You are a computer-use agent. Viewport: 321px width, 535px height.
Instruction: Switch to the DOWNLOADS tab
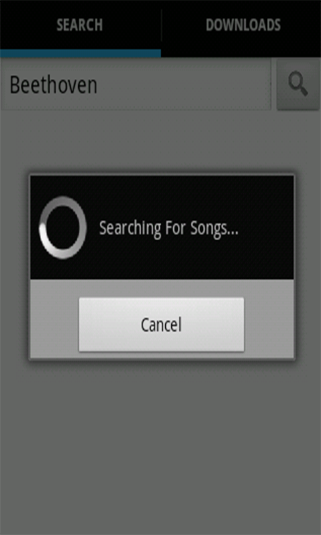click(x=243, y=25)
